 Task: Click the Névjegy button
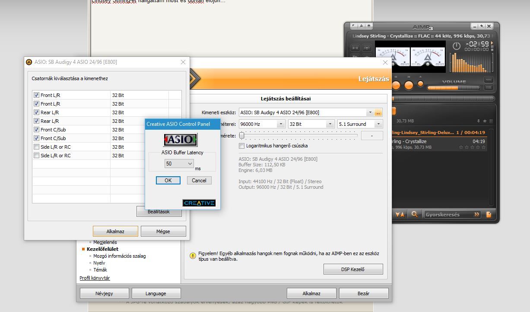coord(104,293)
